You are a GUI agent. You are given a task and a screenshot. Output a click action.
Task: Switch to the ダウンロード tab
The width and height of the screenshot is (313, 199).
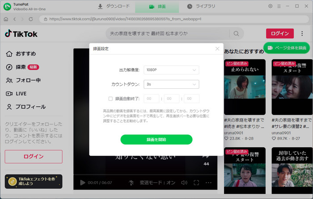click(x=114, y=6)
